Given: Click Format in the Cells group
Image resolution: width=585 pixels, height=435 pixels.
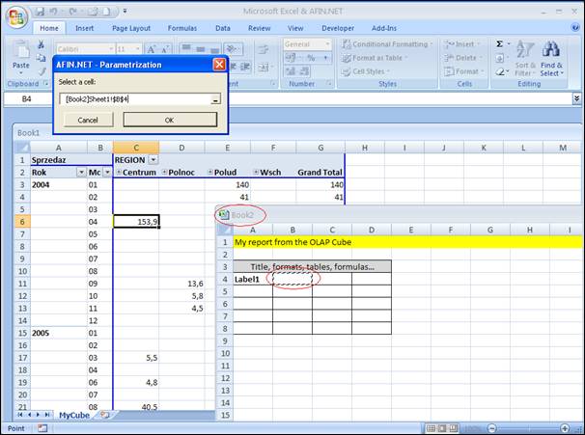Looking at the screenshot, I should (463, 71).
